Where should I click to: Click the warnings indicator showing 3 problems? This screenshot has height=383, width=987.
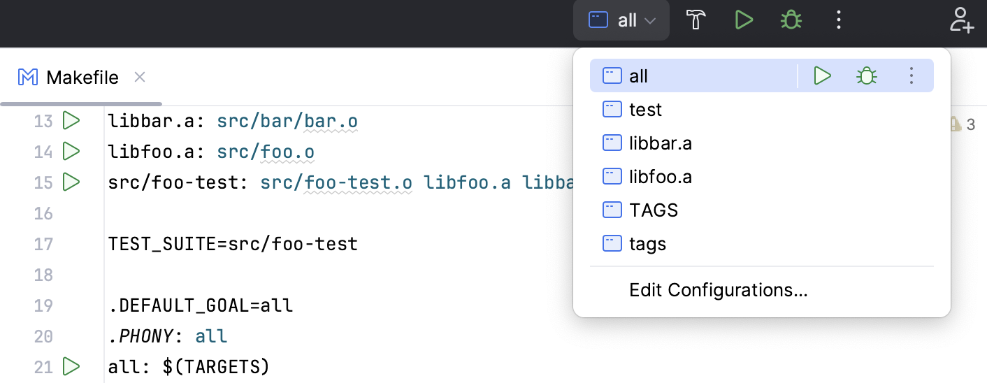962,125
